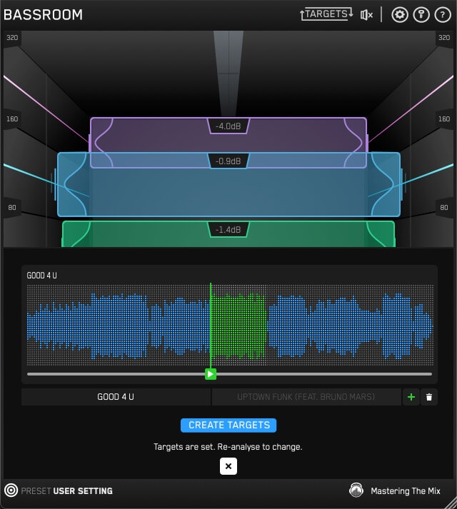The image size is (457, 509).
Task: Click the resize grip in the corner
Action: click(451, 503)
